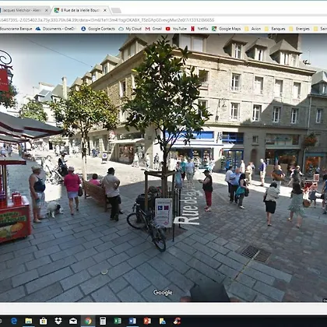Close the Rue de la Vieille tab

[x=105, y=10]
